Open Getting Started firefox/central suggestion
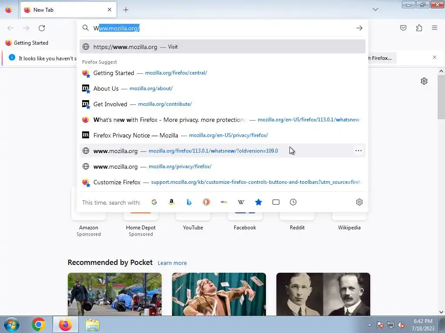Screen dimensions: 445x333 (x=222, y=73)
